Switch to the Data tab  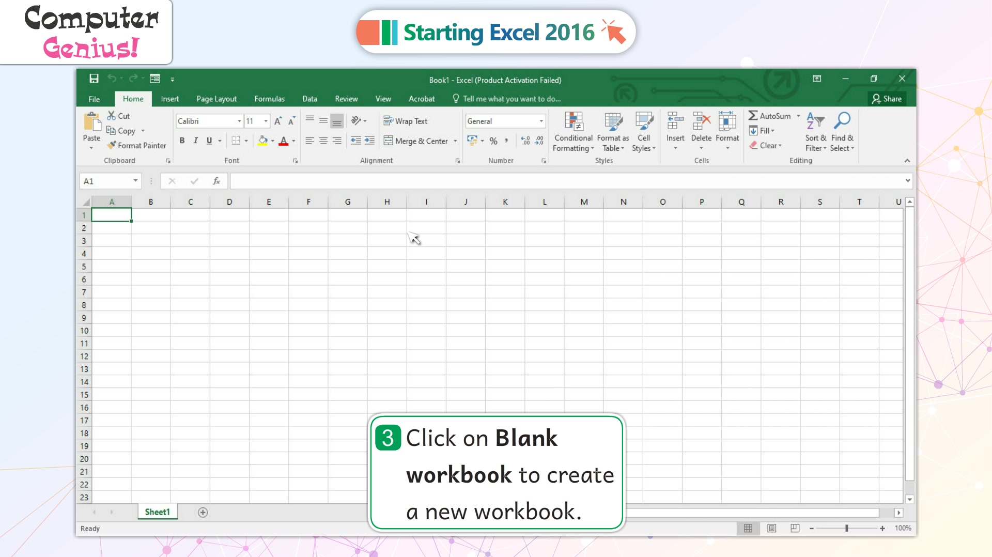309,99
